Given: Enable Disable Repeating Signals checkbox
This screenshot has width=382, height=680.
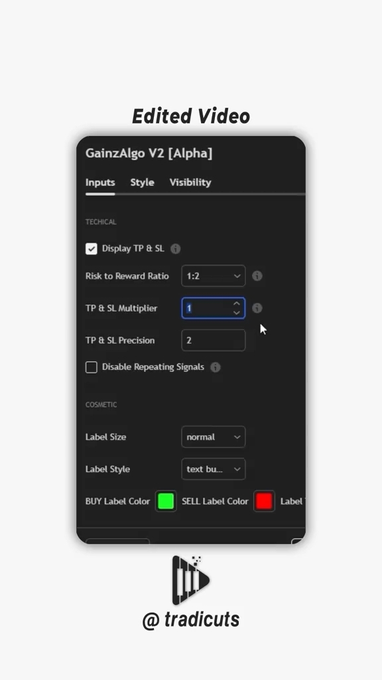Looking at the screenshot, I should point(92,367).
